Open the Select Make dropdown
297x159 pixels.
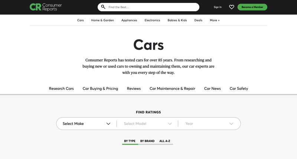87,124
